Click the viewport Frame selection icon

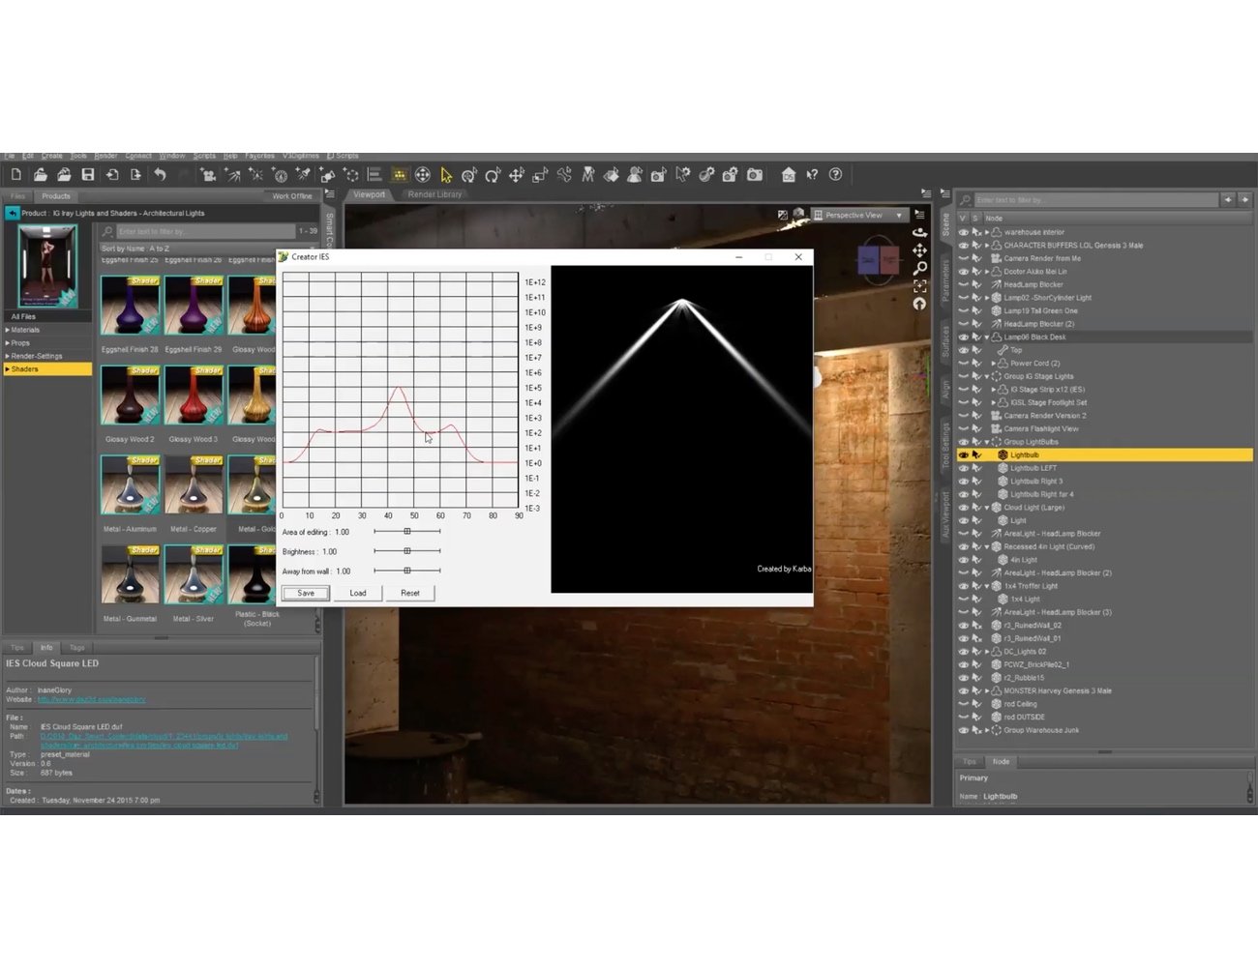[x=919, y=286]
